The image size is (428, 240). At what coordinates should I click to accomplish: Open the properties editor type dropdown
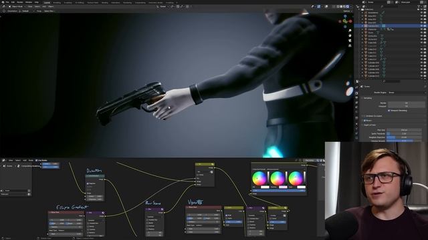[x=358, y=81]
